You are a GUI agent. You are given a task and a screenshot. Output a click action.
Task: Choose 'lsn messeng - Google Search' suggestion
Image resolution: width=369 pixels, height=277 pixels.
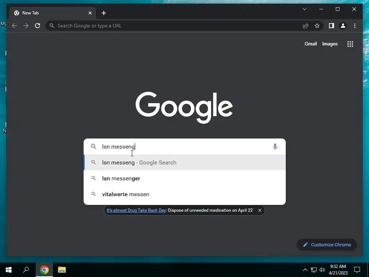coord(184,162)
